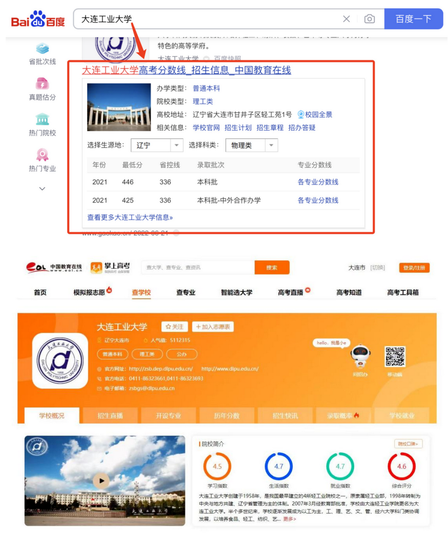Click the 4.6 综合评分 rating circle

pos(401,467)
